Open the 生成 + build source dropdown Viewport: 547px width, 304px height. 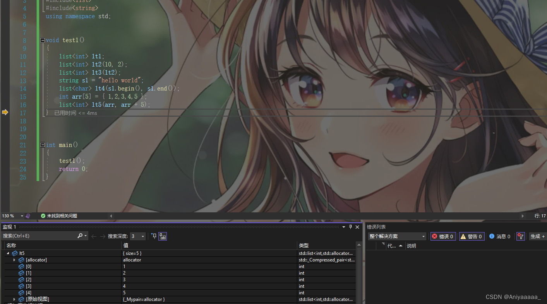click(538, 236)
